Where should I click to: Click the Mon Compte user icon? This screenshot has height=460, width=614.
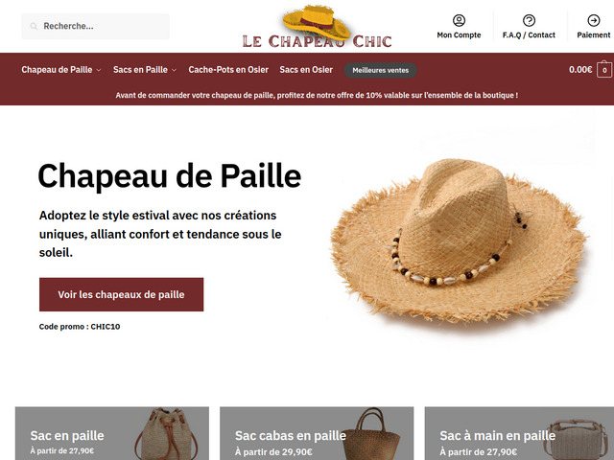(x=459, y=20)
